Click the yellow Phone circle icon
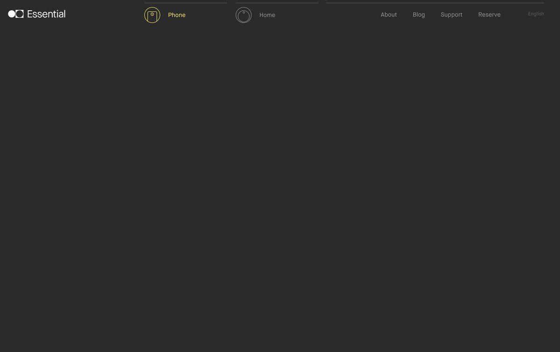The width and height of the screenshot is (560, 352). [x=152, y=15]
